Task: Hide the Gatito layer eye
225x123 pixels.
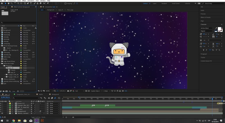Action: click(x=1, y=109)
